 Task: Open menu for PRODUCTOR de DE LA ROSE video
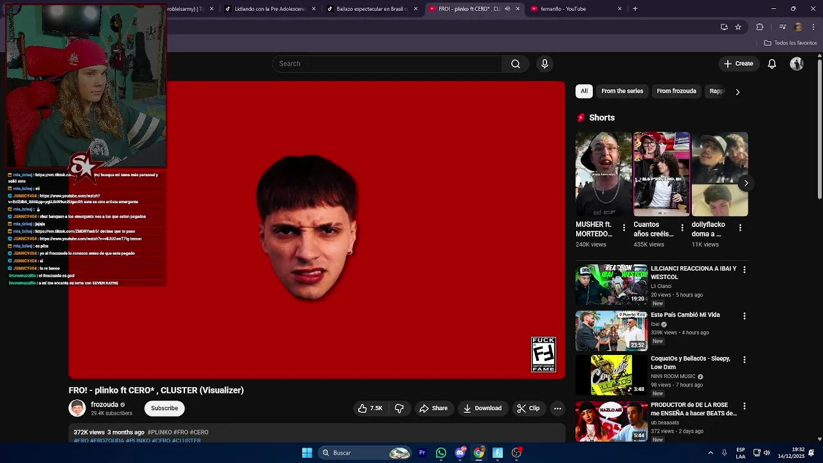pos(745,406)
